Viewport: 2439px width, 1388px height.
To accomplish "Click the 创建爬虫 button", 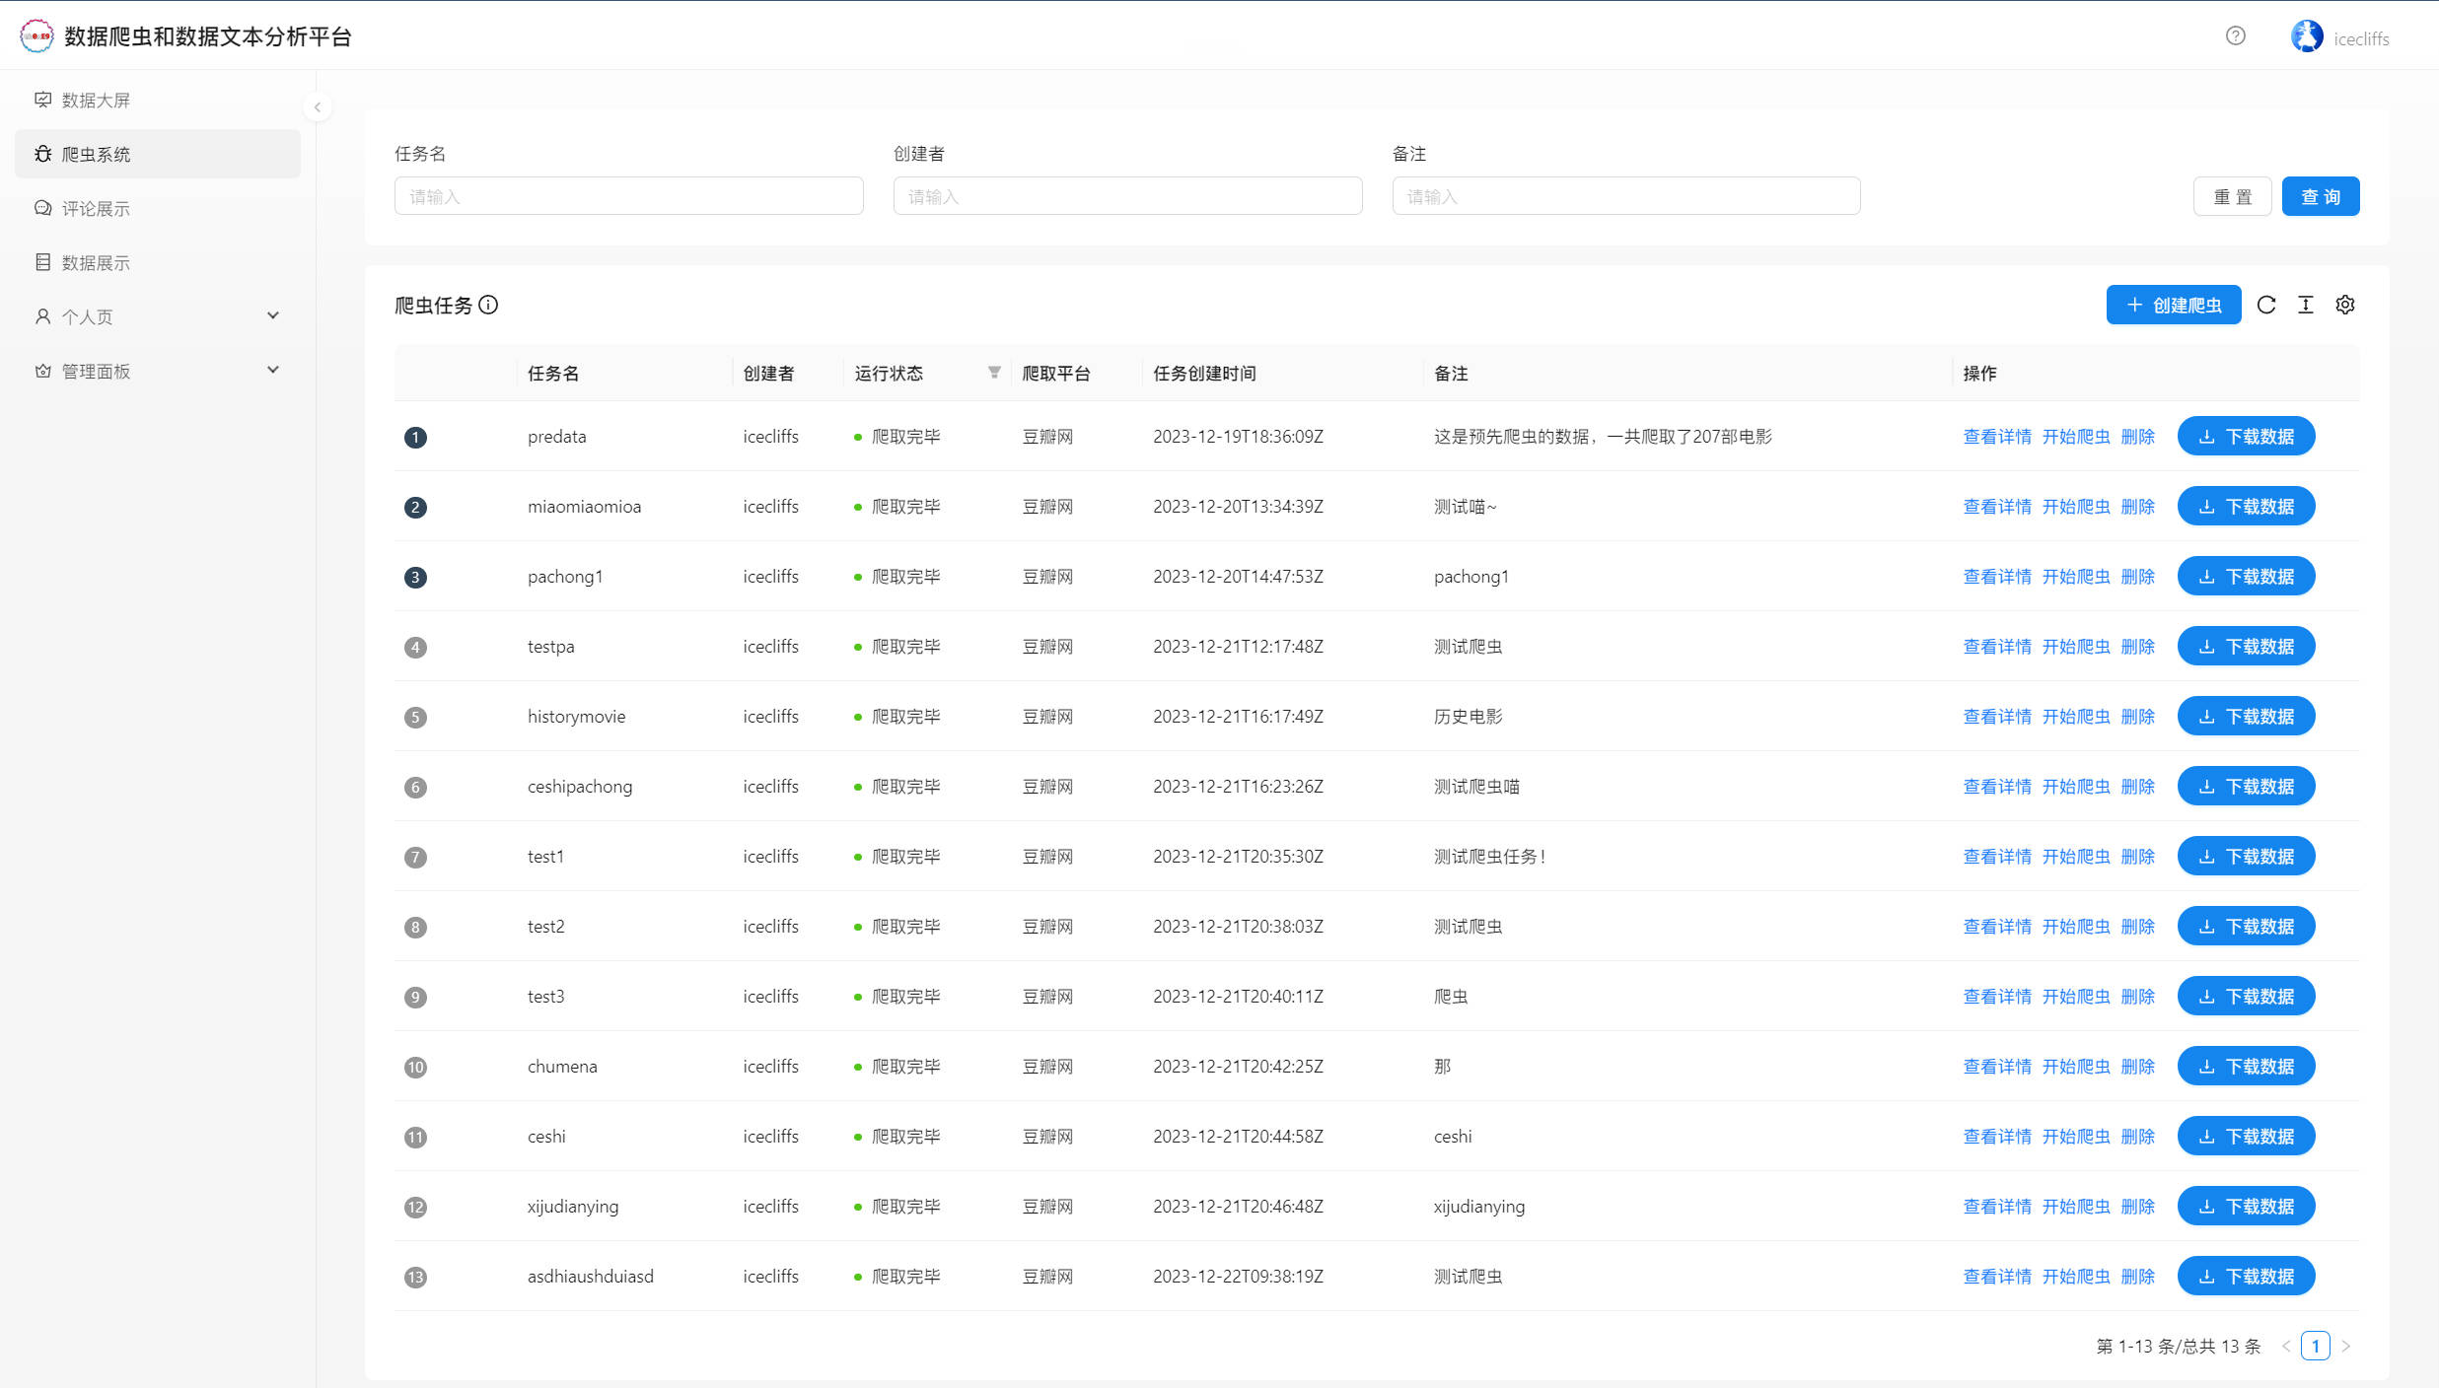I will pyautogui.click(x=2174, y=305).
